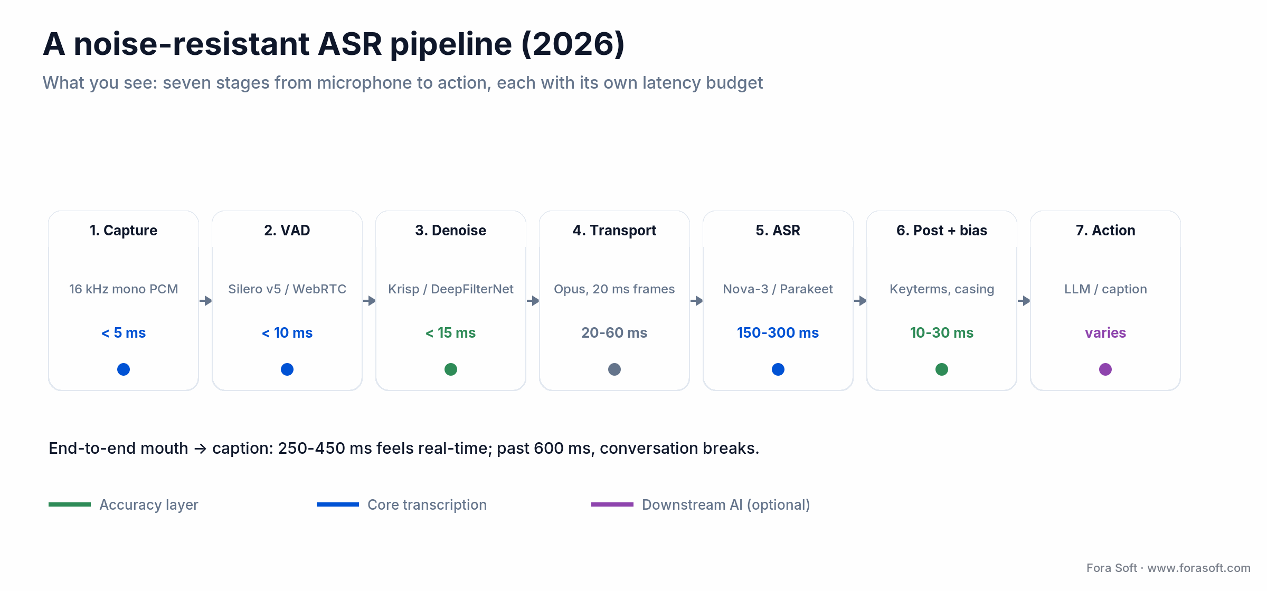
Task: Click the 'Keyterms, casing' text
Action: [942, 289]
